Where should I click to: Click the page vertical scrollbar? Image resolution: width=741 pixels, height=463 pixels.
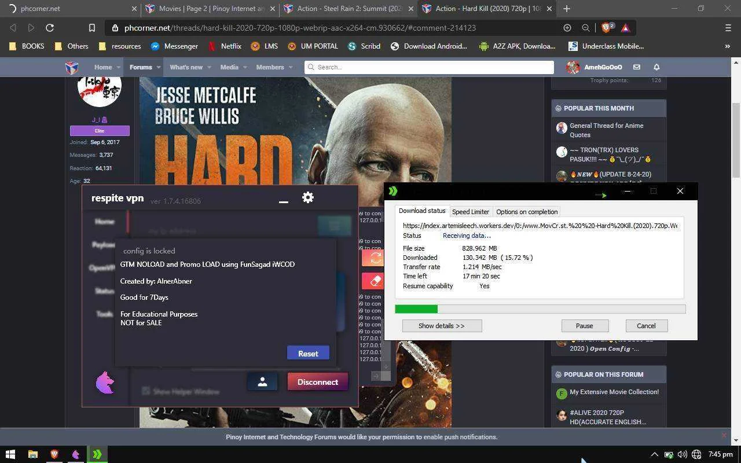click(736, 140)
